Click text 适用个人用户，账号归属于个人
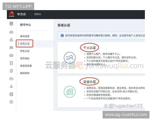This screenshot has width=152, height=121. point(104,54)
